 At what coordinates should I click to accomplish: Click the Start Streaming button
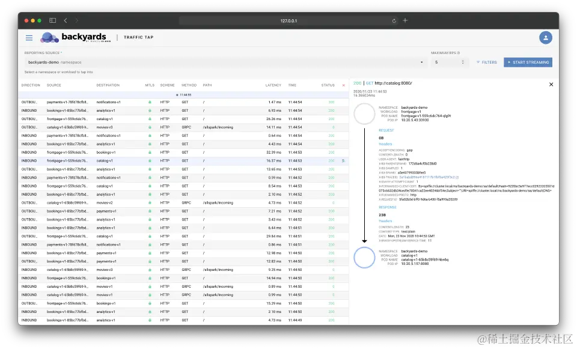(x=528, y=62)
